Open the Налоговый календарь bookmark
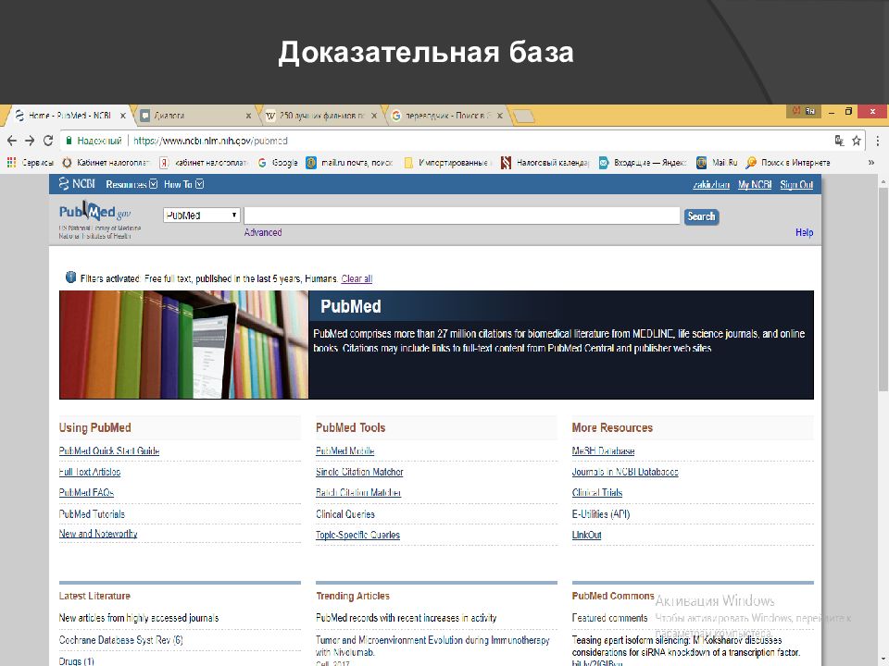Viewport: 889px width, 666px height. coord(545,163)
